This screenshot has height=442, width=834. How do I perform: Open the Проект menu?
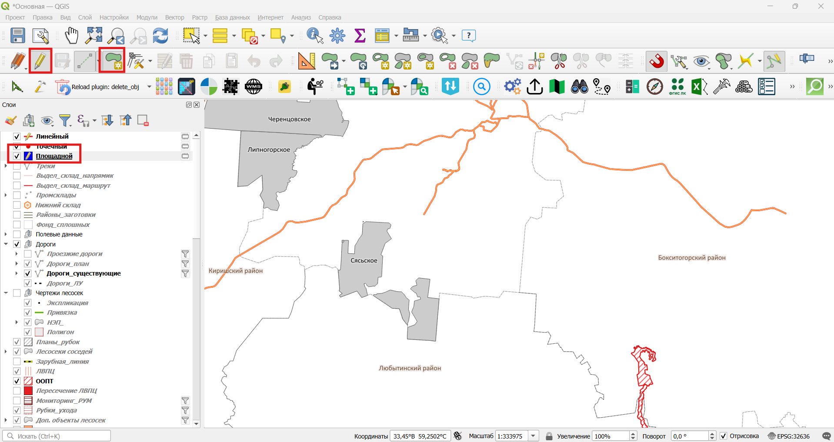tap(15, 17)
